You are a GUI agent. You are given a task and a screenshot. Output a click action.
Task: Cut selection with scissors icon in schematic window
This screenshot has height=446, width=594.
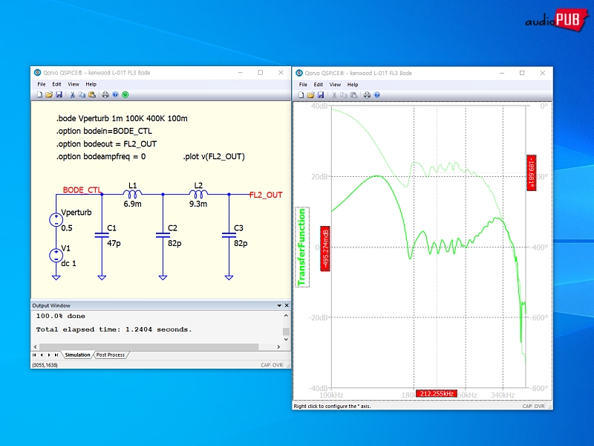click(72, 94)
